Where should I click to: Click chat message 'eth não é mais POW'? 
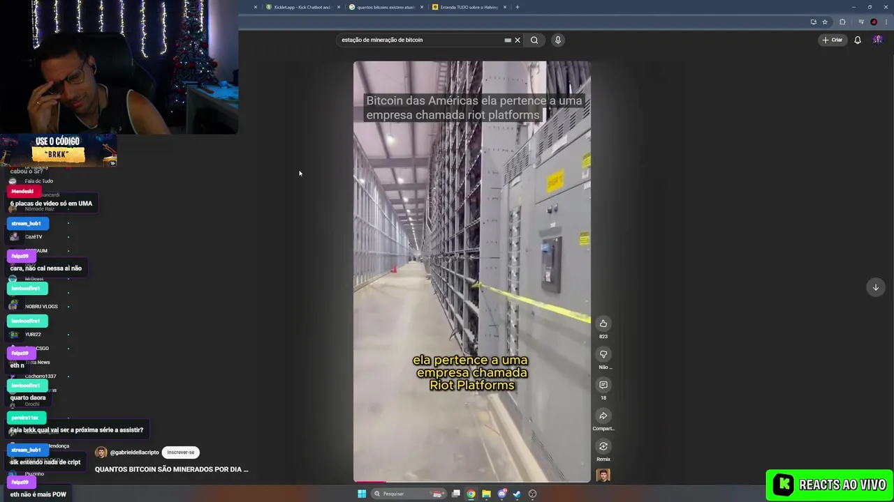point(38,494)
